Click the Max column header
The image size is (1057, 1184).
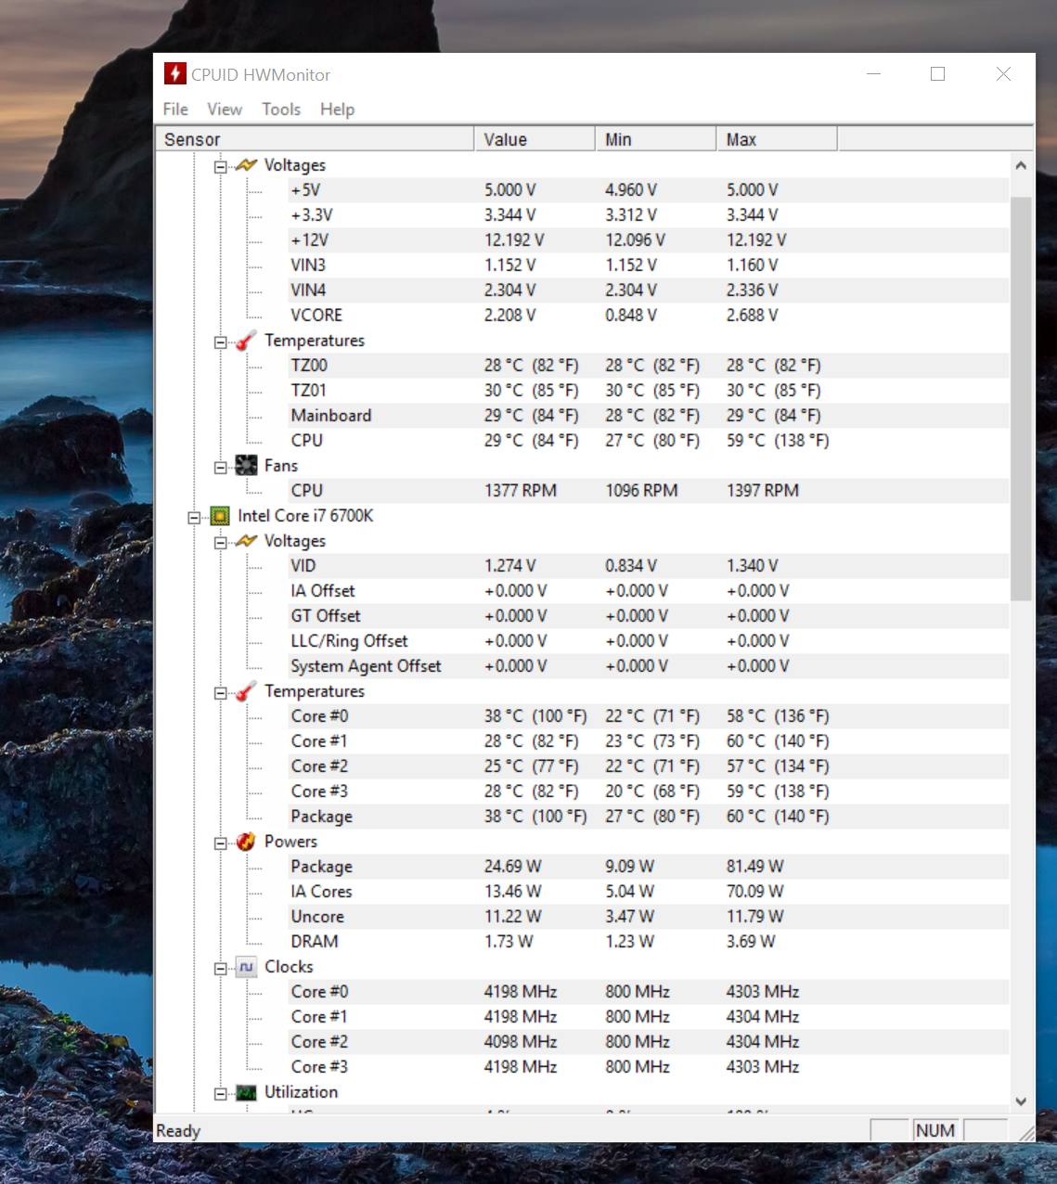(x=777, y=138)
